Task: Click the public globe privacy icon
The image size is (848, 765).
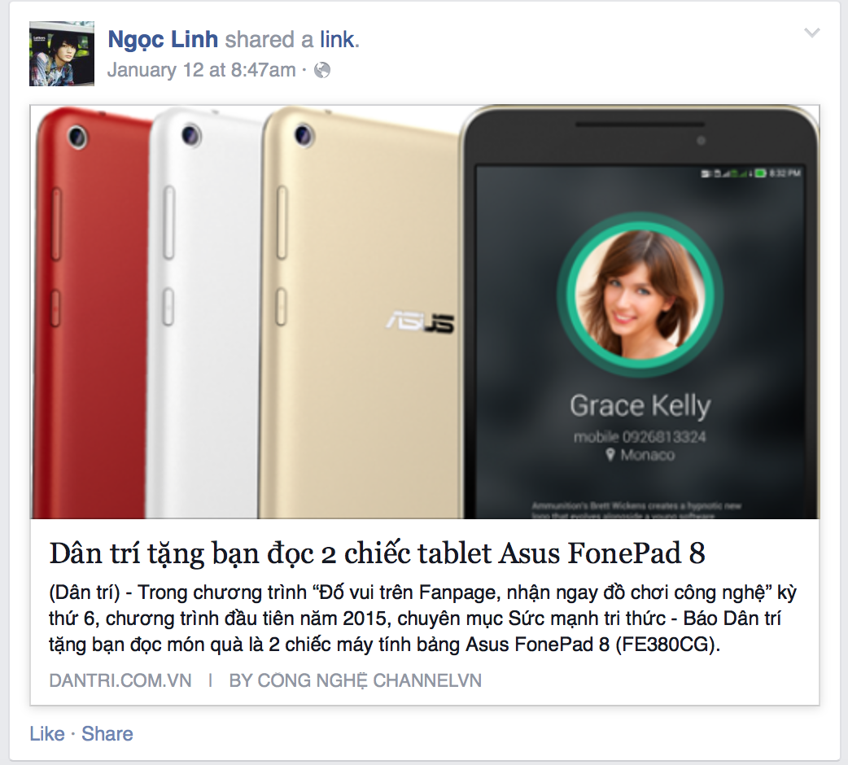Action: [322, 70]
